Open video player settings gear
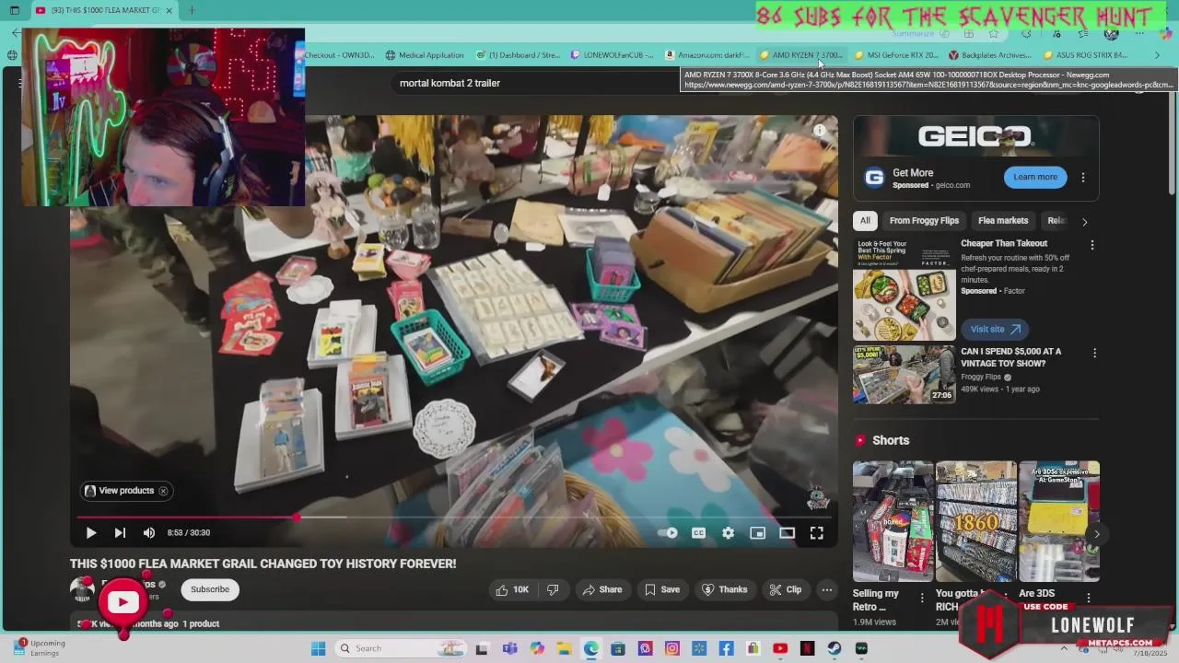The image size is (1179, 663). click(x=728, y=533)
